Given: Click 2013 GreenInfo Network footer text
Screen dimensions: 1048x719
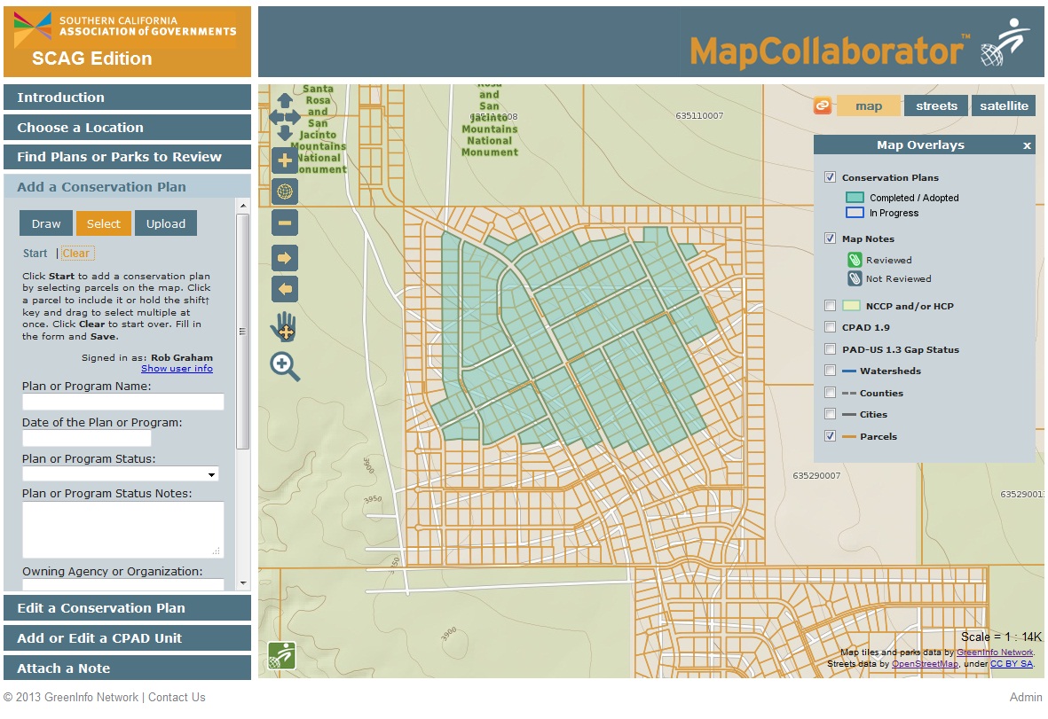Looking at the screenshot, I should pos(71,697).
